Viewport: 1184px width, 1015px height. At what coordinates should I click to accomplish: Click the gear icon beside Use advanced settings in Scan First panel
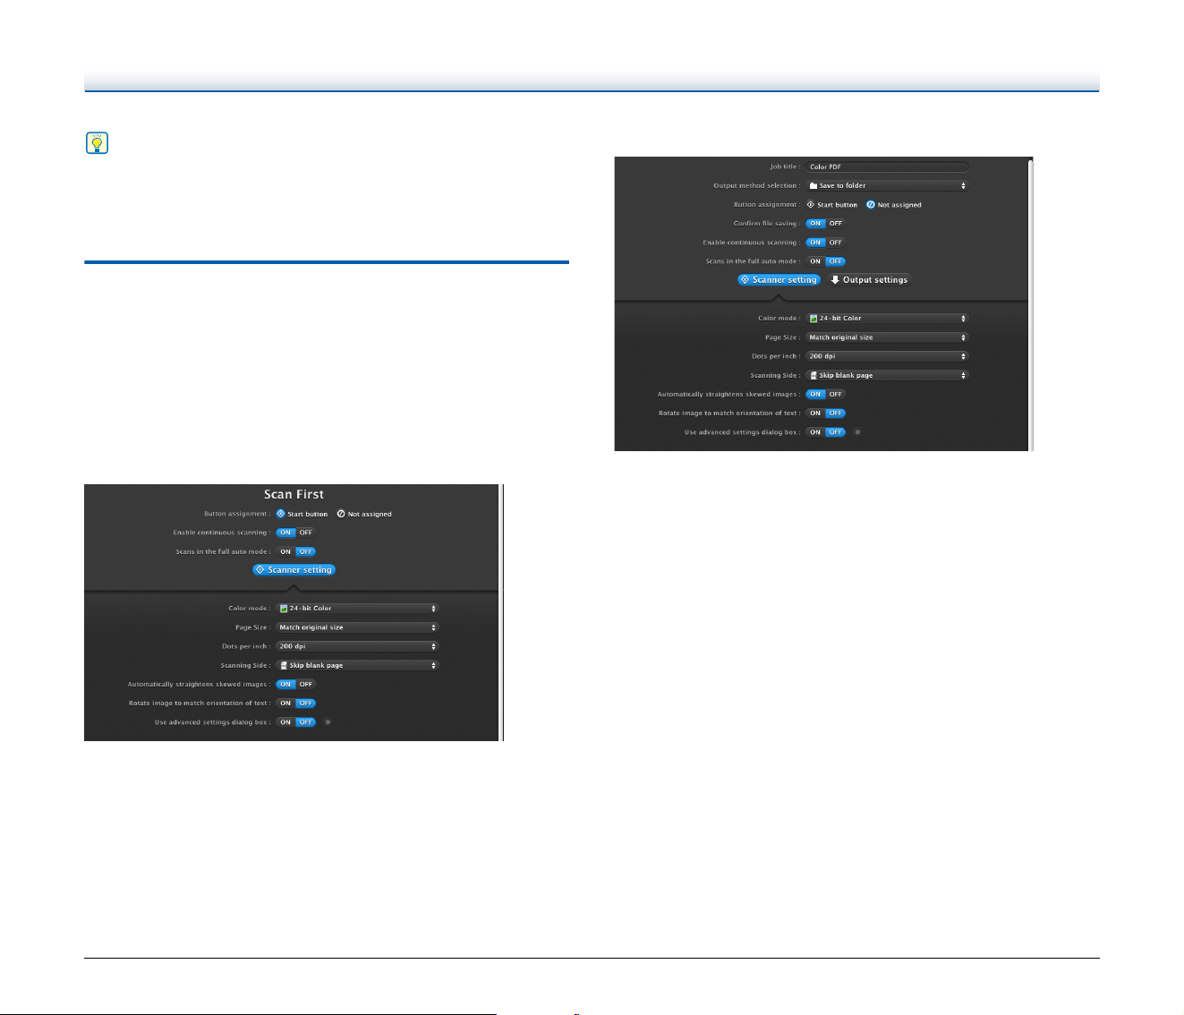tap(328, 722)
